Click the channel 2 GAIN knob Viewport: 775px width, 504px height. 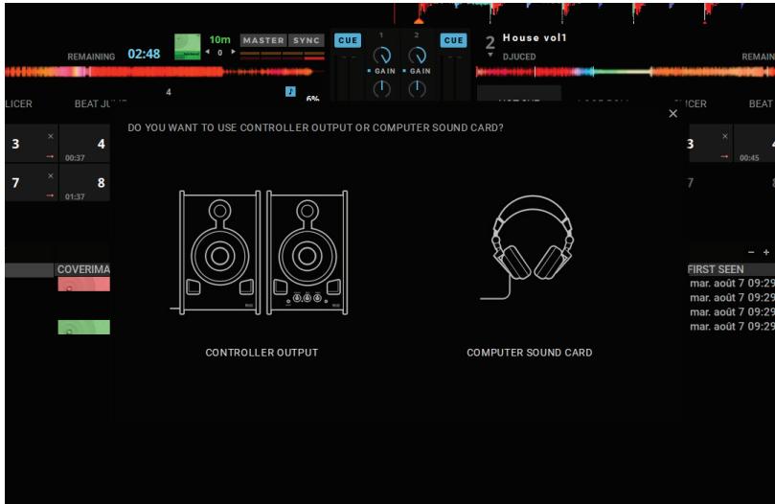pyautogui.click(x=417, y=56)
